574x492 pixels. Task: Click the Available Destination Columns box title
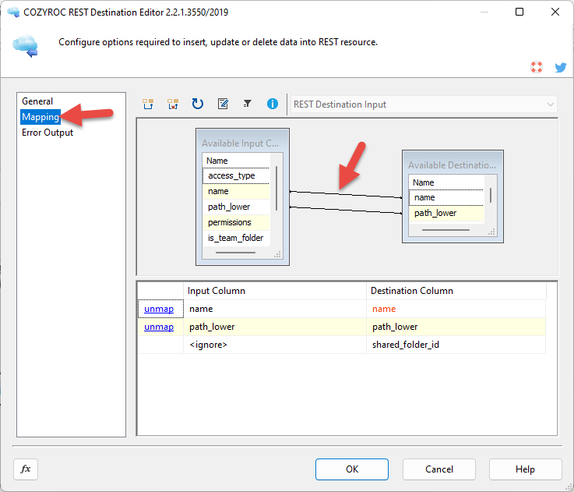[452, 165]
